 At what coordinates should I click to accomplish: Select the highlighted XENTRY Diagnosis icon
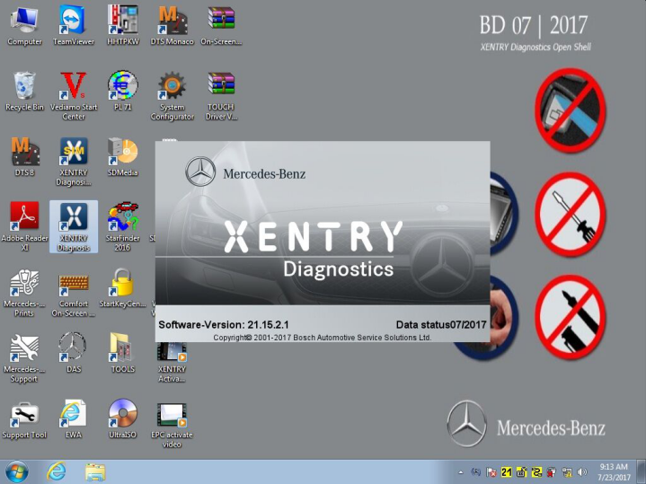pos(74,227)
